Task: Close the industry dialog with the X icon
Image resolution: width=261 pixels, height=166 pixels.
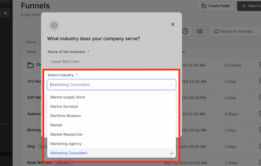Action: (x=173, y=24)
